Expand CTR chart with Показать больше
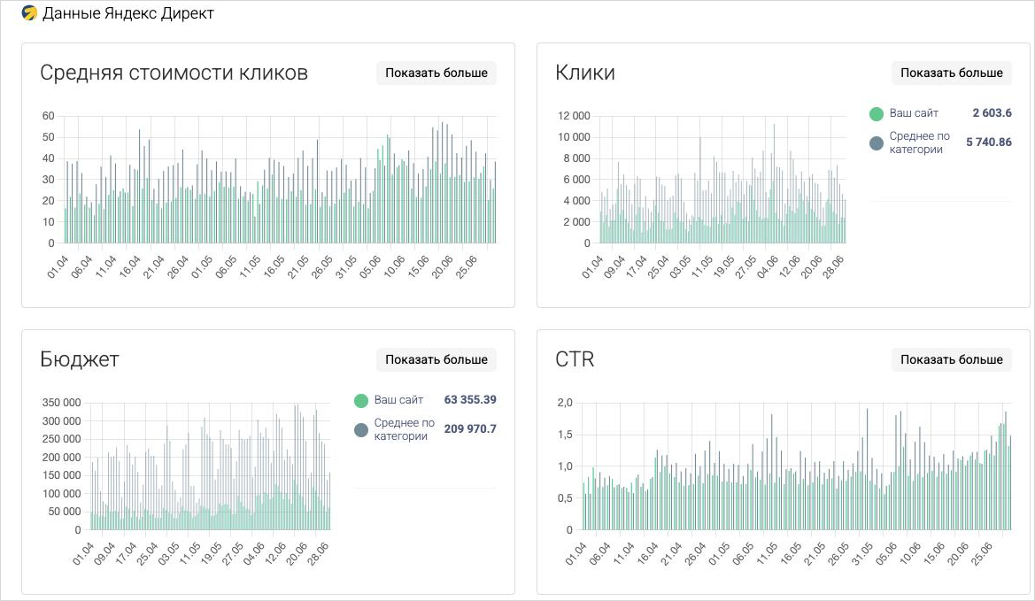This screenshot has height=601, width=1035. click(x=952, y=359)
